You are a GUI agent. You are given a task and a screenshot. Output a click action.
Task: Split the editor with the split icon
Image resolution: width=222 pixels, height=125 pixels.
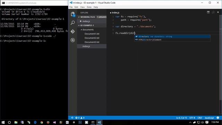pos(208,12)
